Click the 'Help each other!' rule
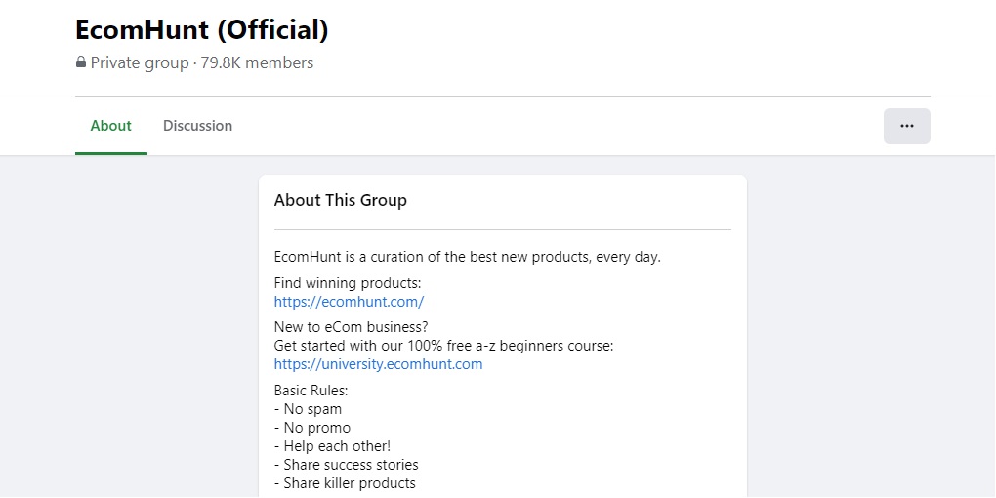 coord(337,446)
